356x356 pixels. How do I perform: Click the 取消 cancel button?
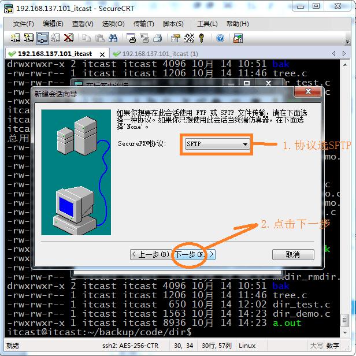[x=293, y=254]
